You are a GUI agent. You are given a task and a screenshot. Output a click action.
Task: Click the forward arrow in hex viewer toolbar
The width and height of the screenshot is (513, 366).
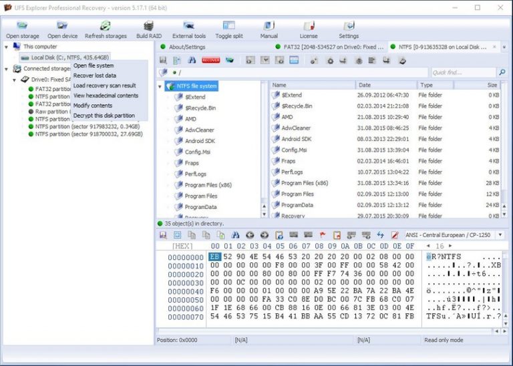click(265, 235)
